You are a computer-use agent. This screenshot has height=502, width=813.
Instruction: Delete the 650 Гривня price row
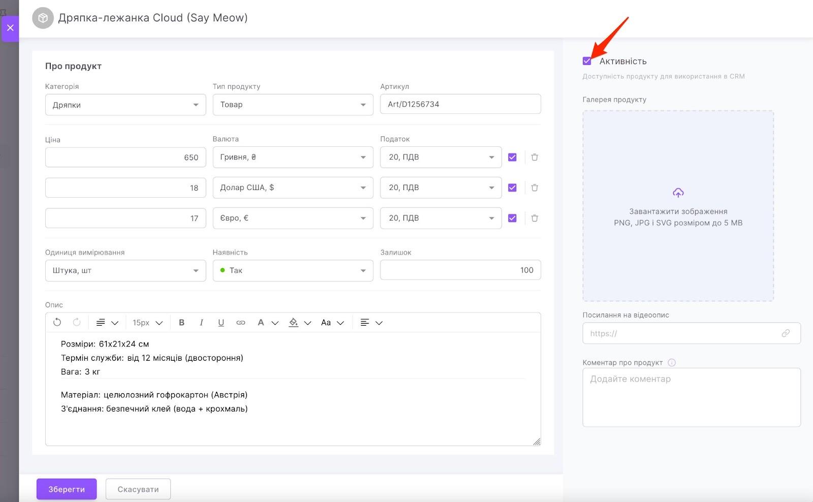click(535, 158)
